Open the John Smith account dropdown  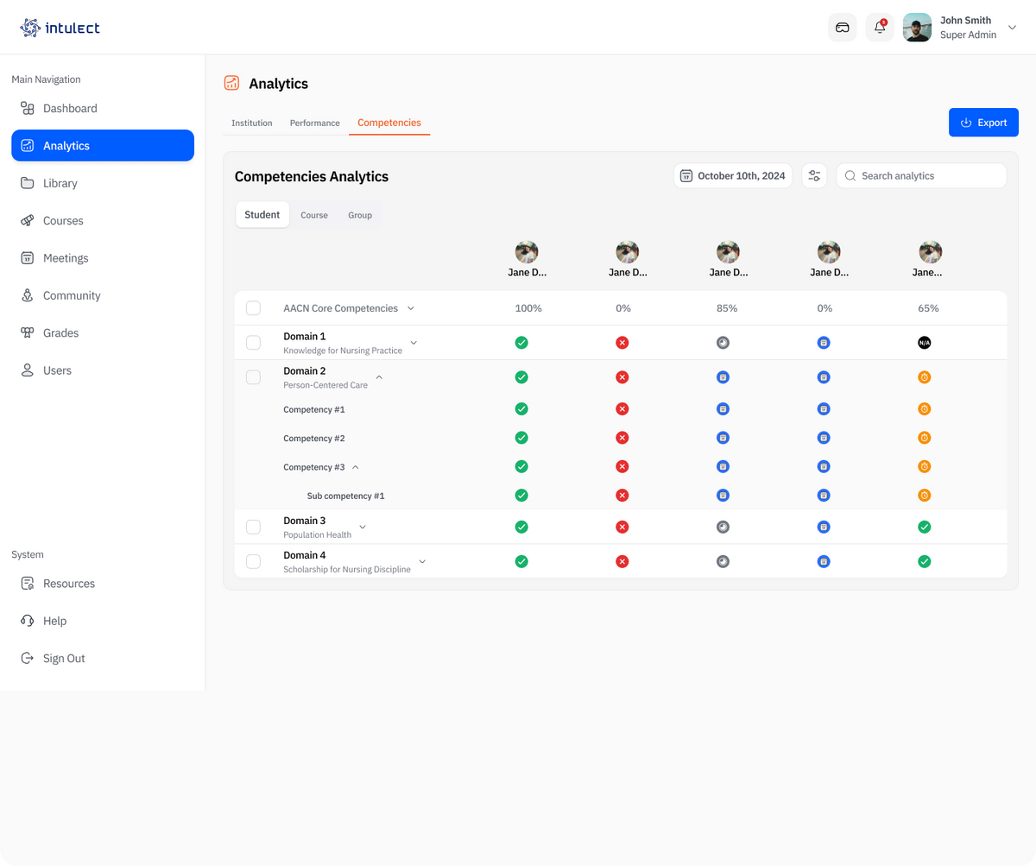click(1012, 28)
